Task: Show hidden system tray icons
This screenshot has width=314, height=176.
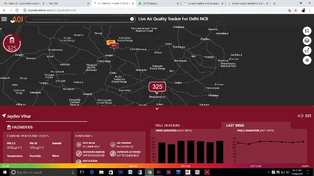Action: point(268,172)
